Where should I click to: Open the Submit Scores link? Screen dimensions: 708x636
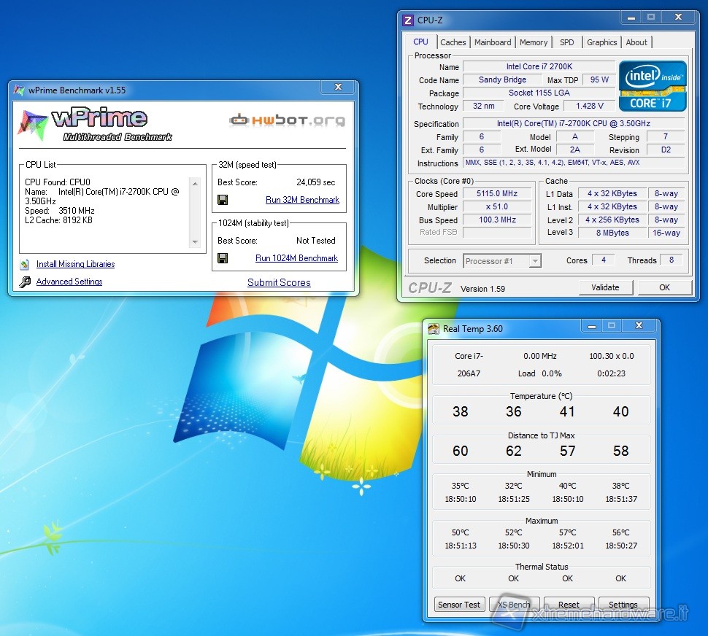coord(279,282)
